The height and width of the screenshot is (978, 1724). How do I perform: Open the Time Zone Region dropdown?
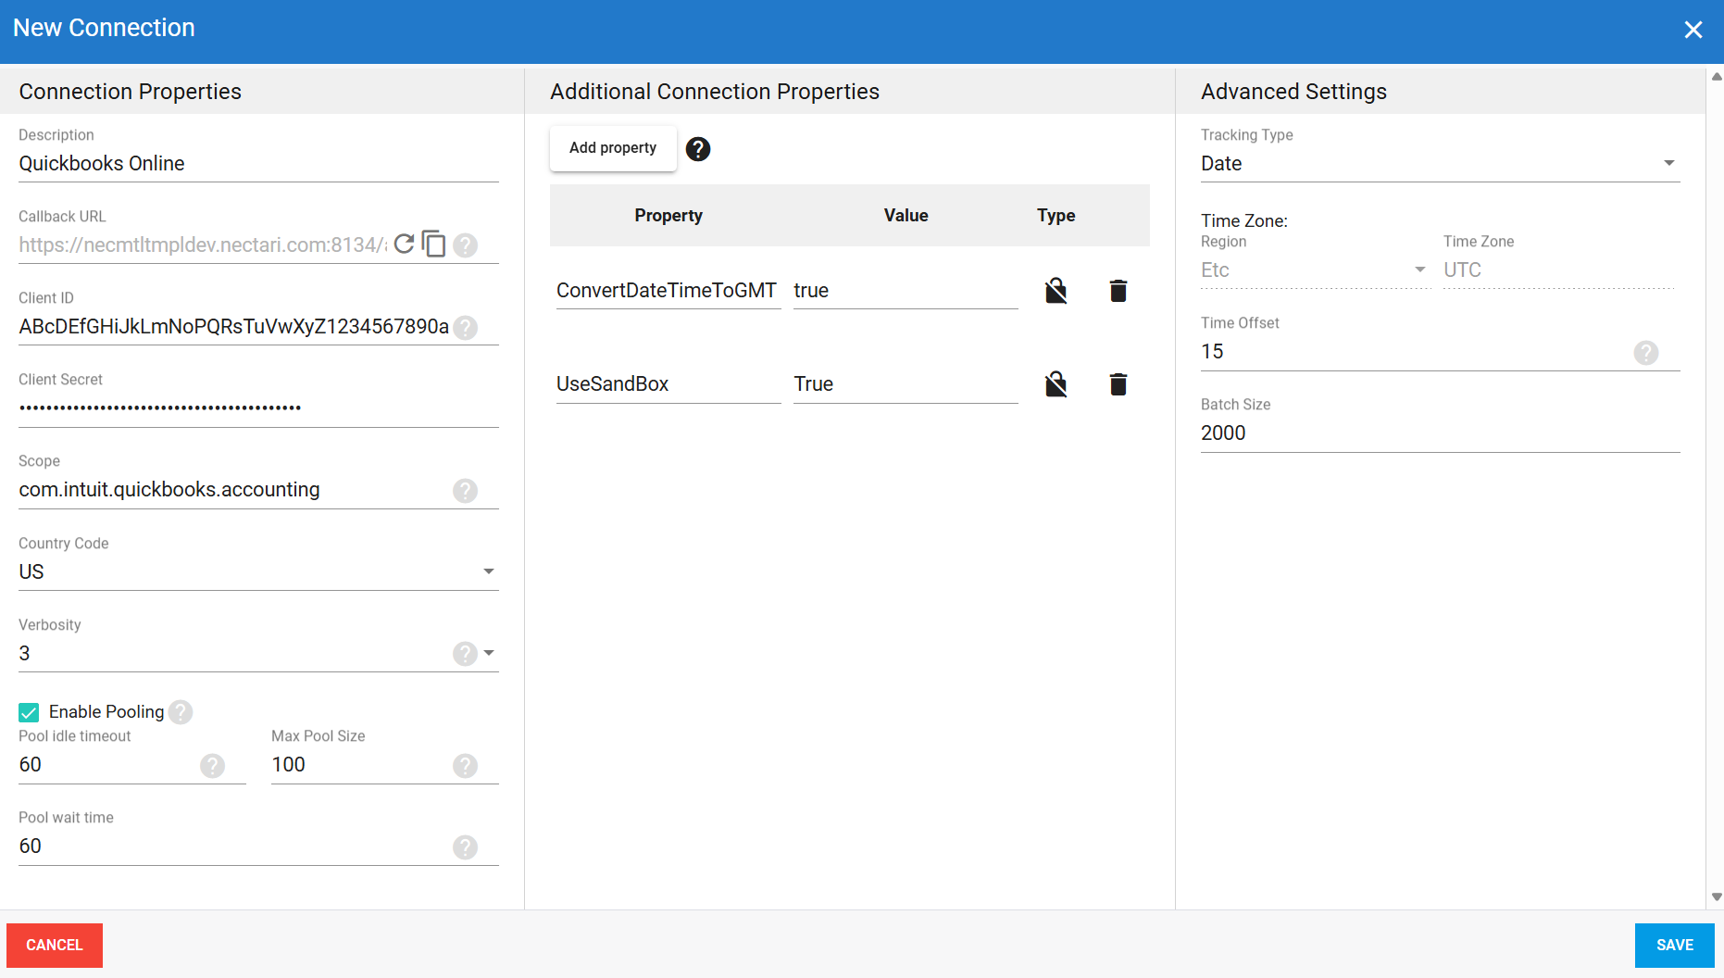1419,270
